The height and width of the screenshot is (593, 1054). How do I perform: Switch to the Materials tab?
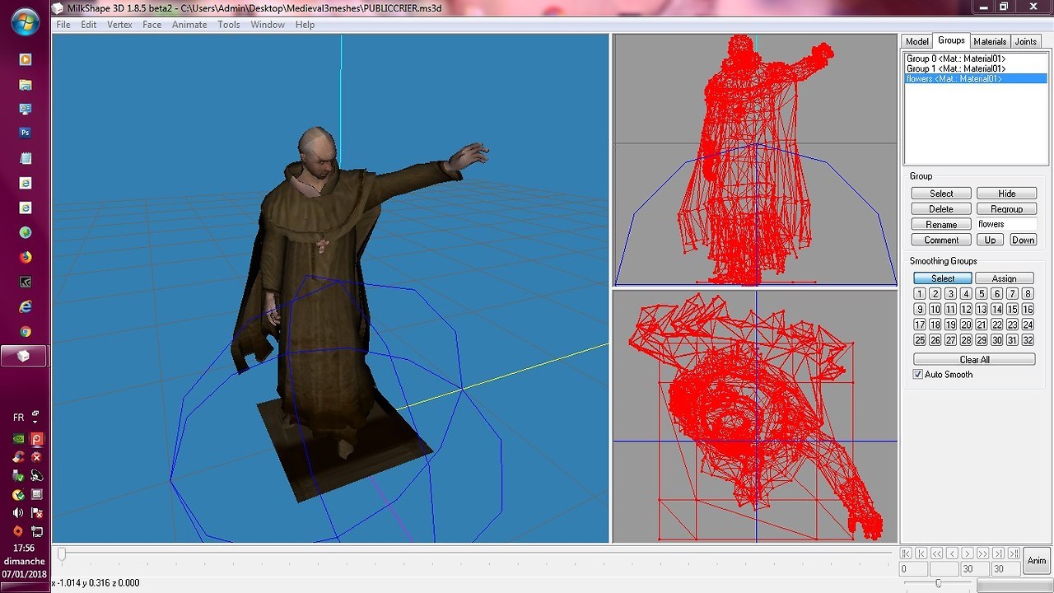pos(989,41)
